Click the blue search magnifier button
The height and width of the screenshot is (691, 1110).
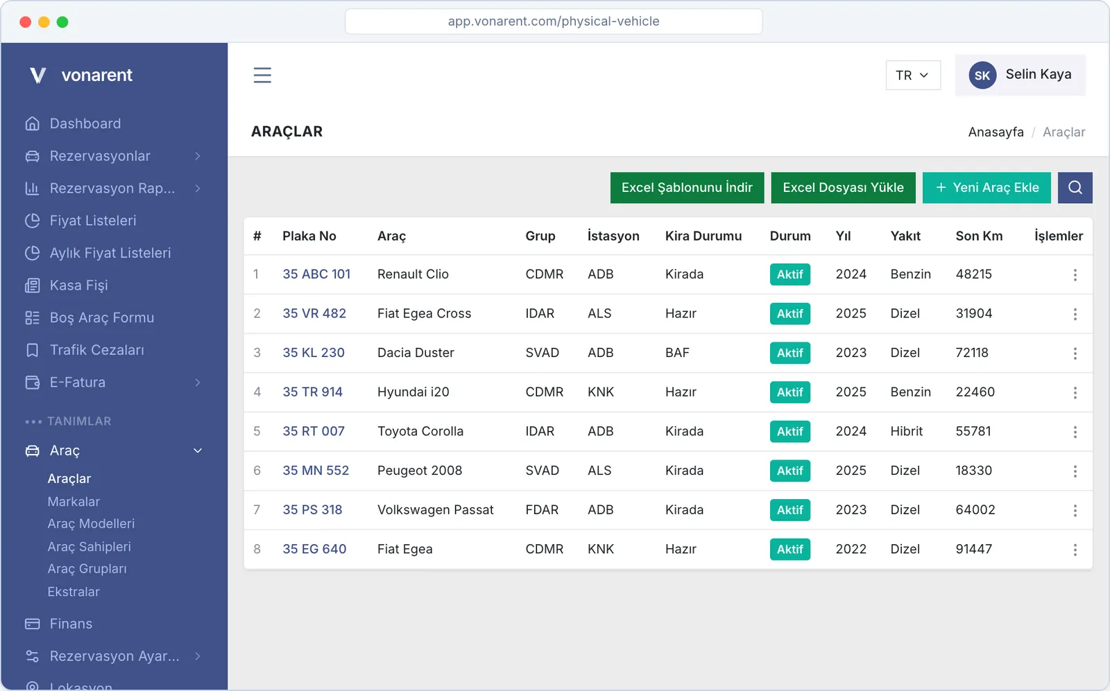coord(1075,188)
